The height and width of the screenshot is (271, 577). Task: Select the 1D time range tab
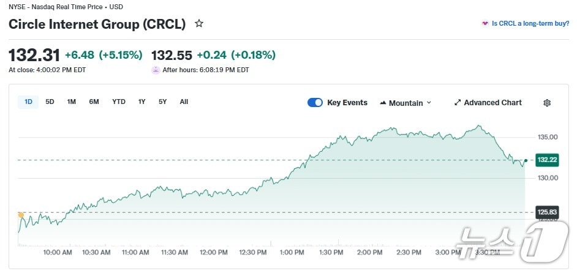pos(28,102)
